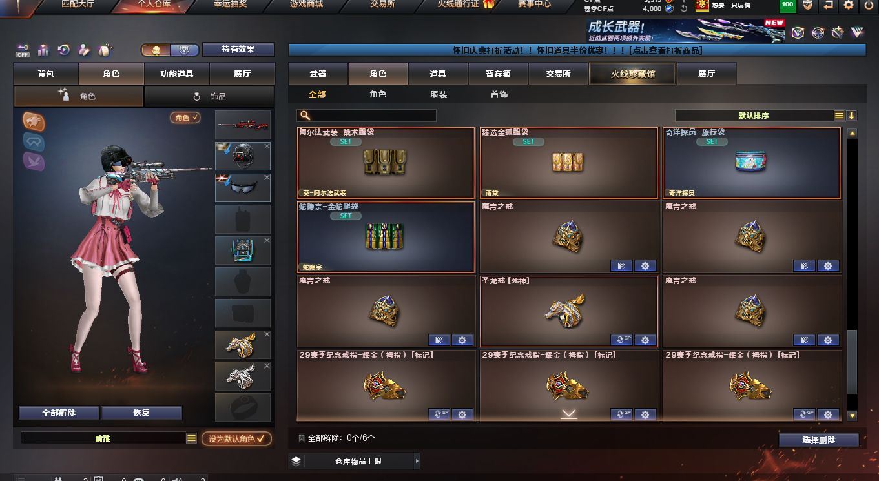Open the 饰品 accessories sub-tab
This screenshot has width=879, height=481.
[x=209, y=96]
